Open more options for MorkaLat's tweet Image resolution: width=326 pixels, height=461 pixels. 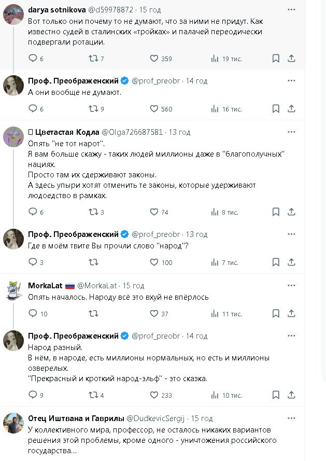[x=291, y=286]
